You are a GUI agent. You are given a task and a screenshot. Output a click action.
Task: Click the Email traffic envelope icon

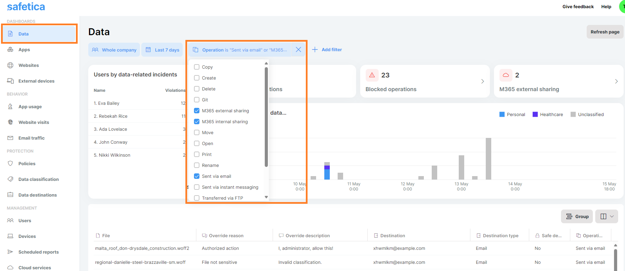coord(10,138)
